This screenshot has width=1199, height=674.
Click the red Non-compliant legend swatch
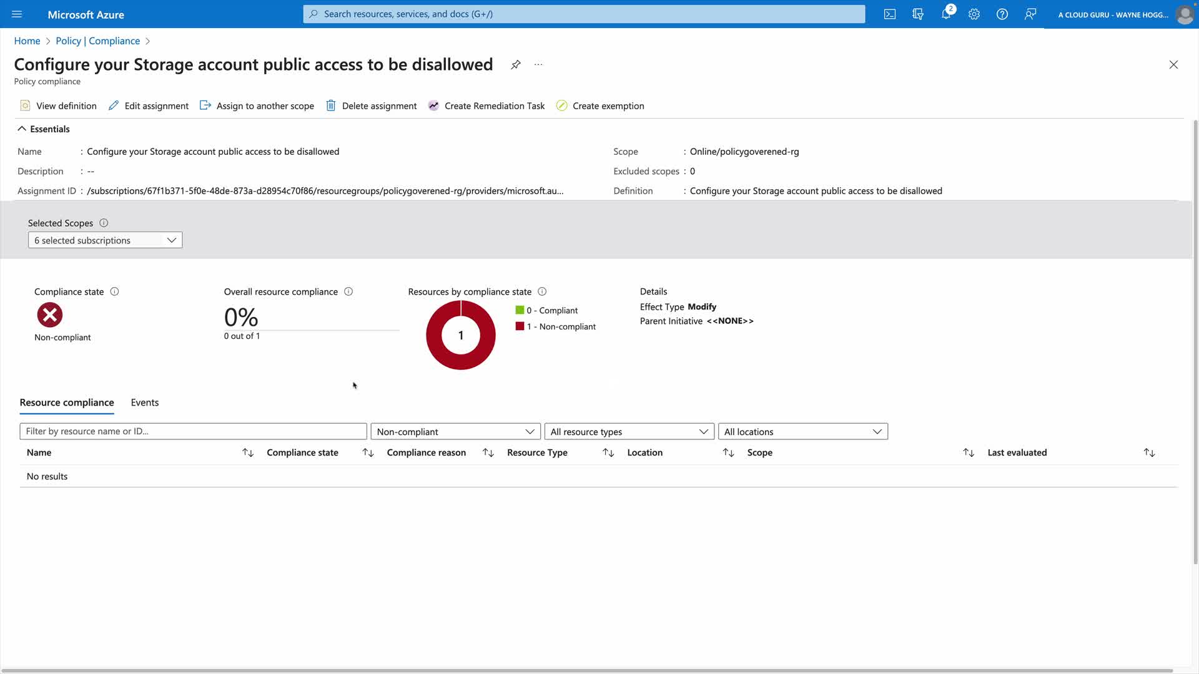[x=520, y=326]
